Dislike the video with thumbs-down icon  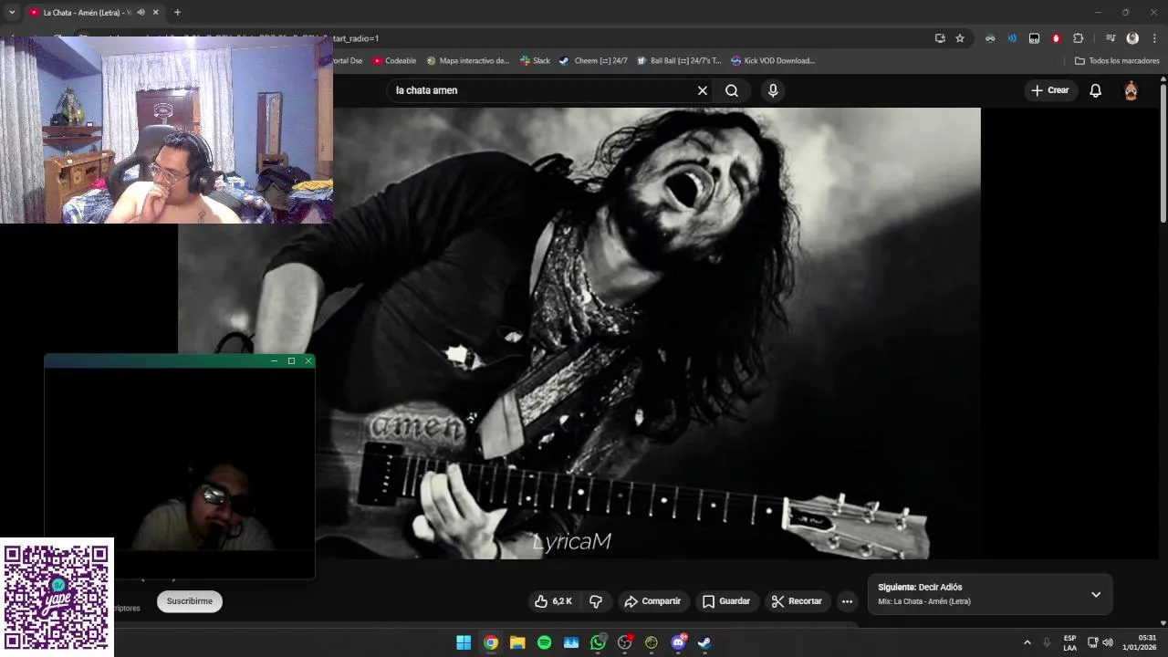[x=596, y=601]
